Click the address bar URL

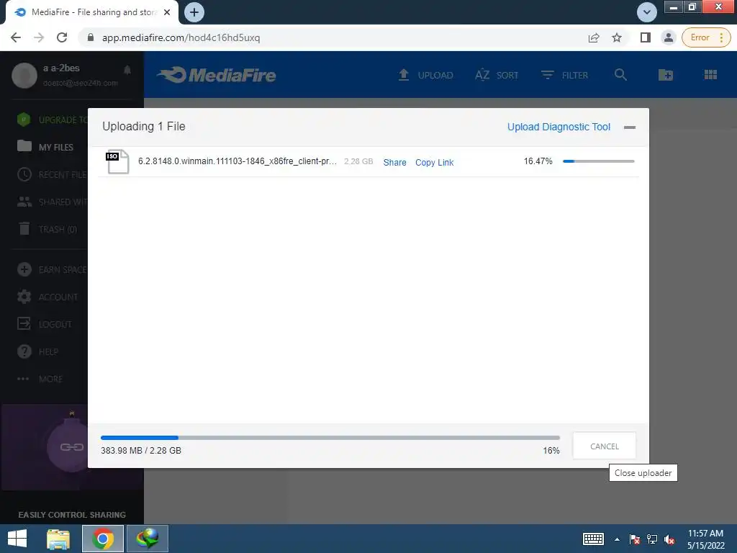[x=181, y=37]
